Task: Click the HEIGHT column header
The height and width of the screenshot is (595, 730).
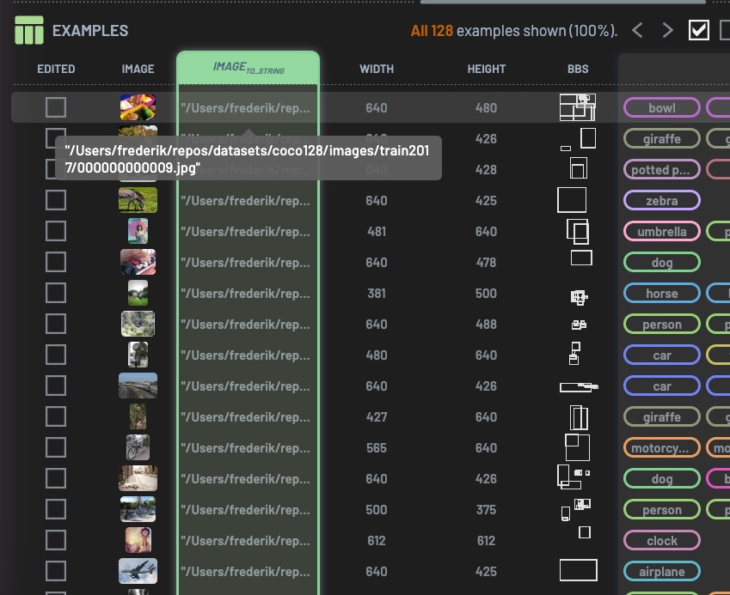Action: (x=487, y=69)
